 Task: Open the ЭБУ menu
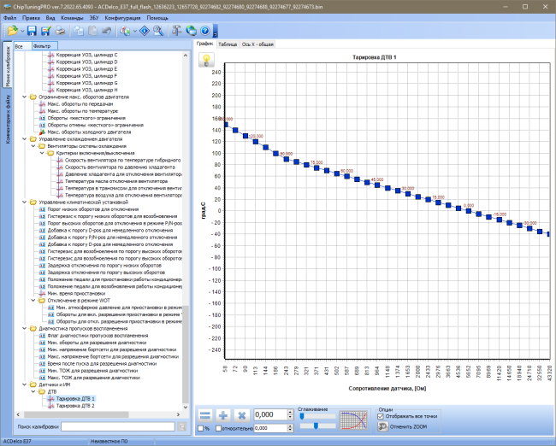[x=94, y=18]
